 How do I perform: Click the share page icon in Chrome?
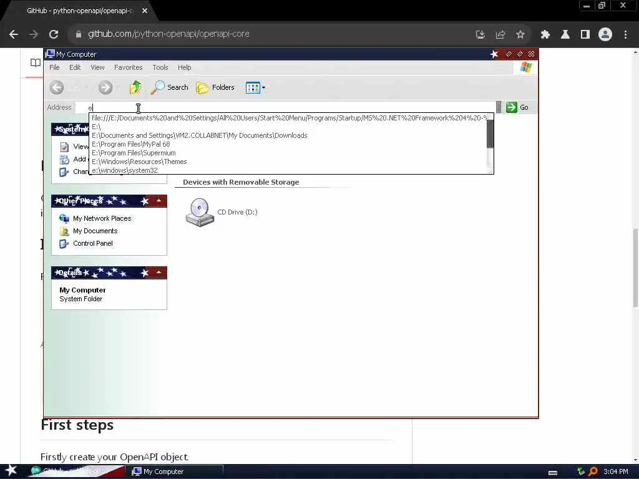[x=500, y=35]
